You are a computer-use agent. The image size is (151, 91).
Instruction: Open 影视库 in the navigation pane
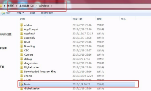3,48
